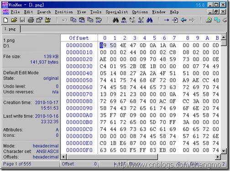Open the View menu
This screenshot has width=230, height=171.
coord(81,12)
